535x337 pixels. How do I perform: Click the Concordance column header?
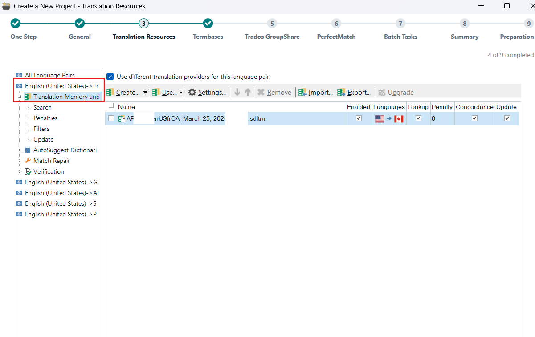[x=474, y=107]
